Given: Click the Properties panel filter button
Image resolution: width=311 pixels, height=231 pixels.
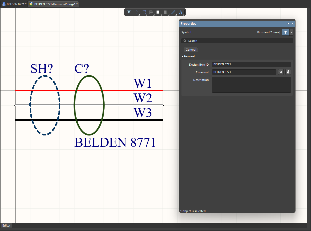Looking at the screenshot, I should pos(285,32).
